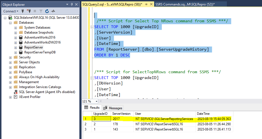Screen dimensions: 262x139
Task: Click the AdventureWorksDW2016 database icon
Action: pyautogui.click(x=21, y=42)
